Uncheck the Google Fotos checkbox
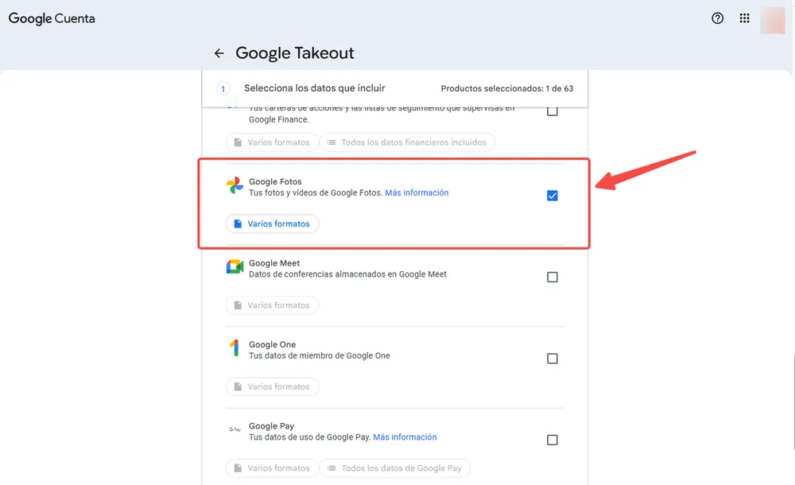 click(553, 196)
